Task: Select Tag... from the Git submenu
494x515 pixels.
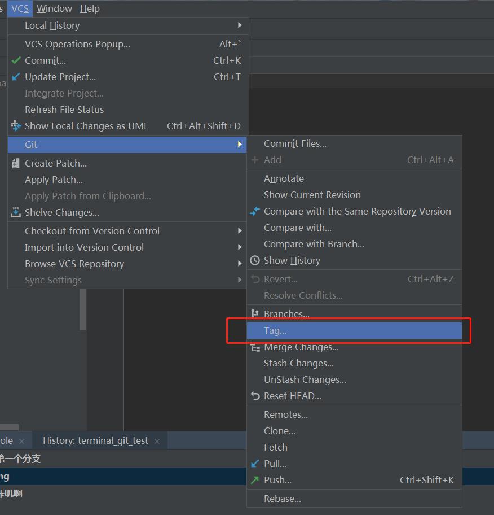Action: click(x=275, y=331)
